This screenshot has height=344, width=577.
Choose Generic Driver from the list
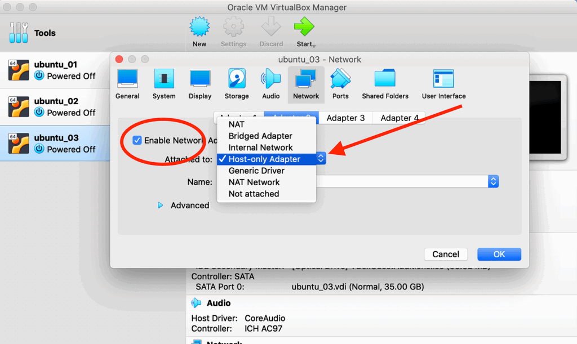(x=267, y=171)
